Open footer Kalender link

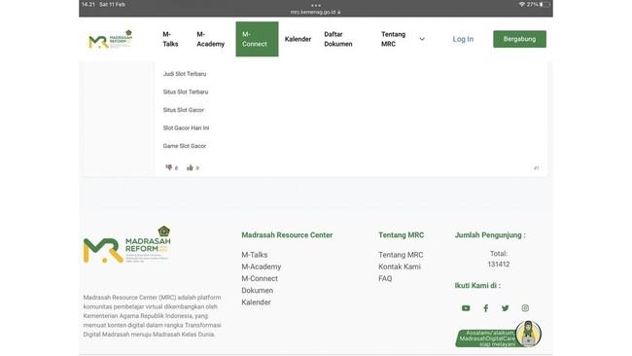(256, 302)
